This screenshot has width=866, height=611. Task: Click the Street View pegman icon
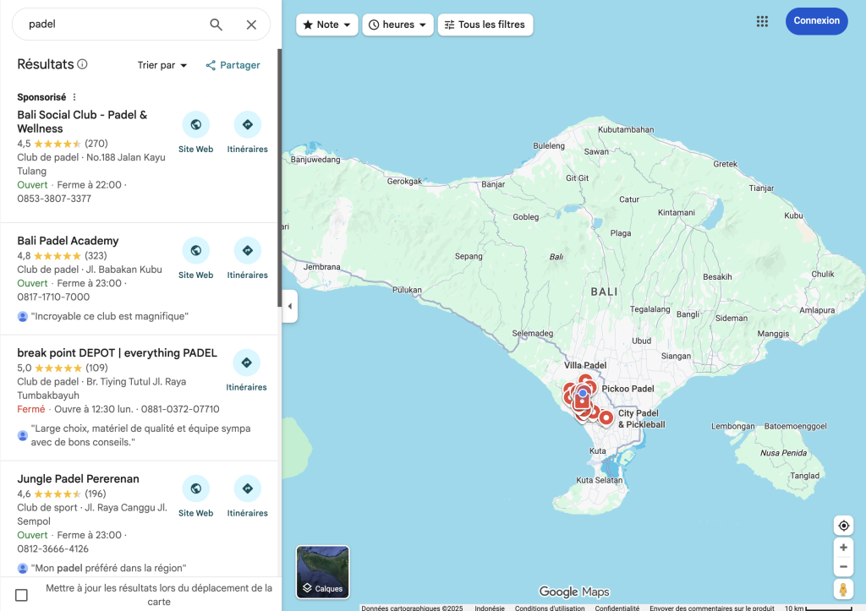tap(843, 590)
